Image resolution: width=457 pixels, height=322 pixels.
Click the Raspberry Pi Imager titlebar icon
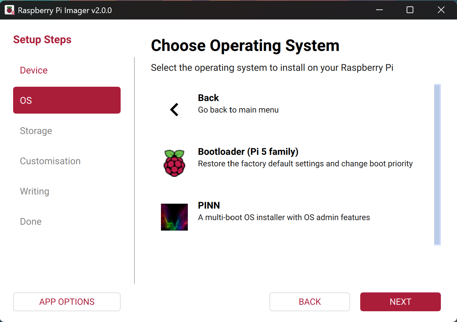tap(9, 10)
